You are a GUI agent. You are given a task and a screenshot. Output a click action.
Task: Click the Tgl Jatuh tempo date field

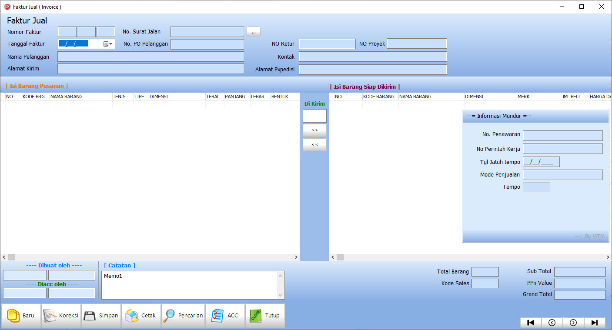(x=541, y=162)
